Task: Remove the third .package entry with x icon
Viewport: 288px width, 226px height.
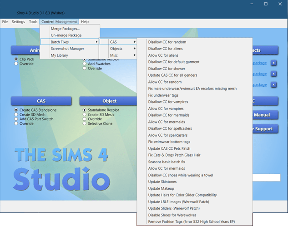Action: (x=273, y=85)
